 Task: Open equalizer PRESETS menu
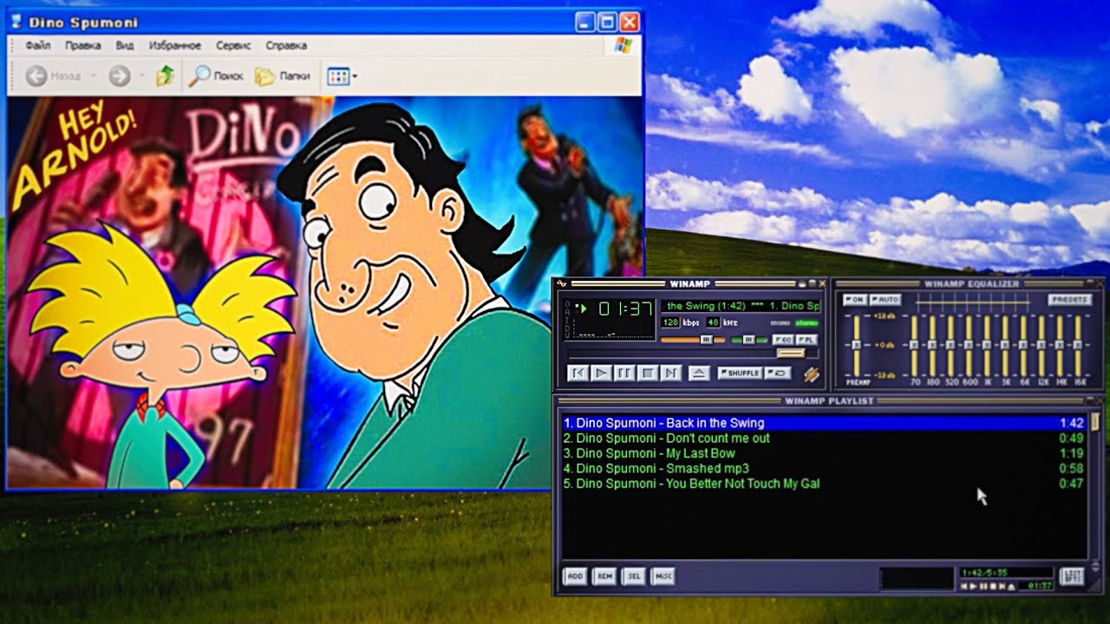(x=1070, y=299)
